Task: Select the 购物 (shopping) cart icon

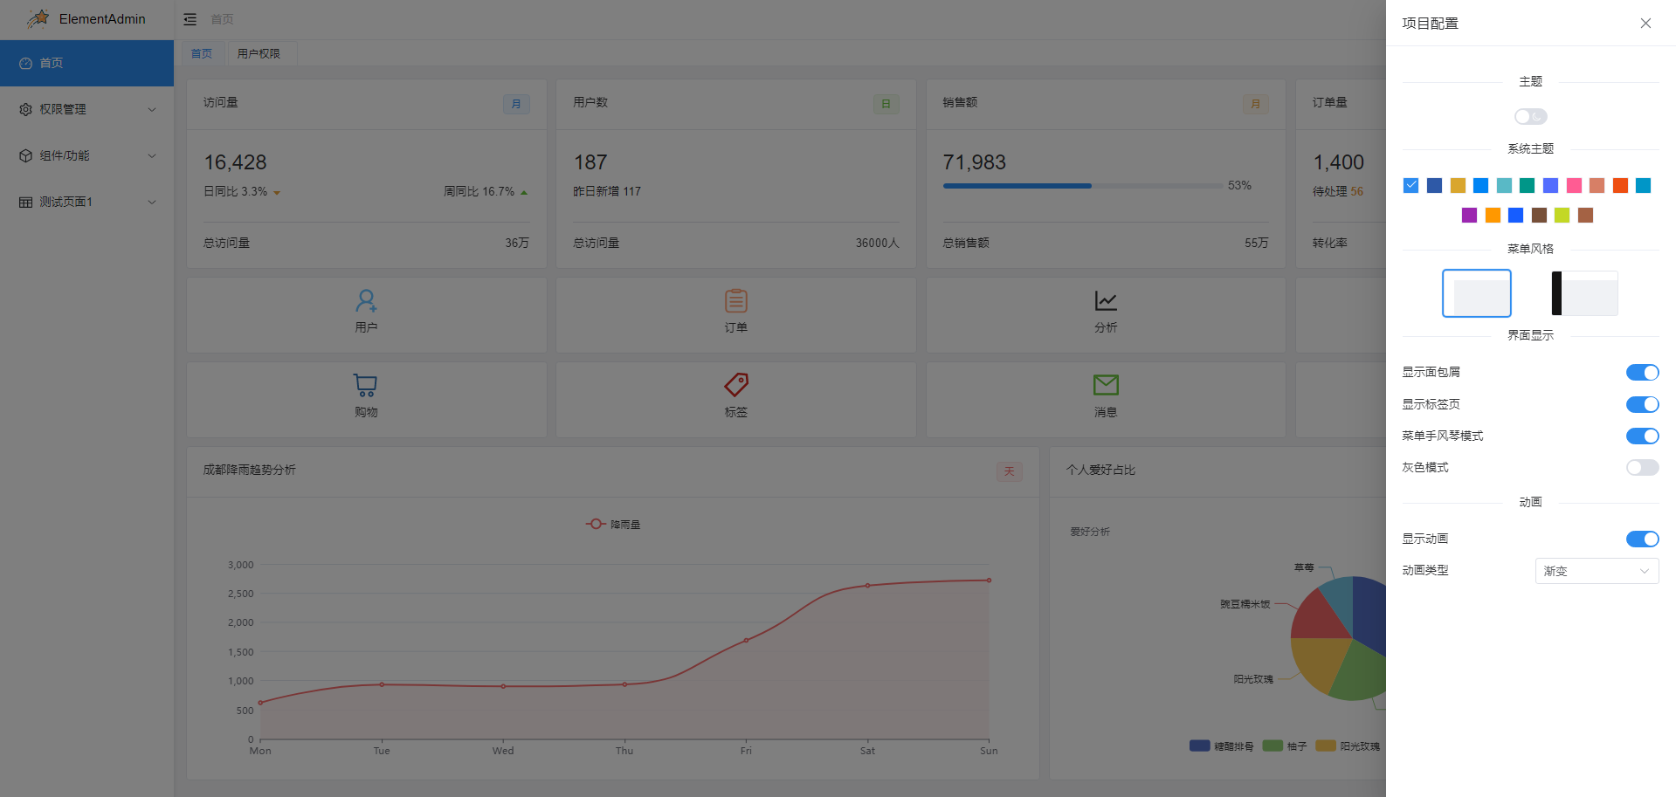Action: coord(364,385)
